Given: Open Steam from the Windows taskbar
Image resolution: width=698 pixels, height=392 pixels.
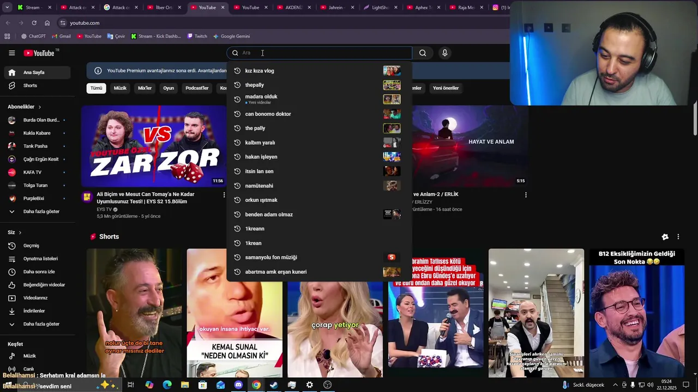Looking at the screenshot, I should (274, 385).
